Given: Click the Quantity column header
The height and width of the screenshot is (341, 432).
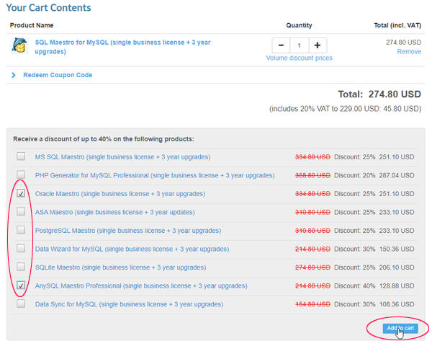Looking at the screenshot, I should point(299,25).
